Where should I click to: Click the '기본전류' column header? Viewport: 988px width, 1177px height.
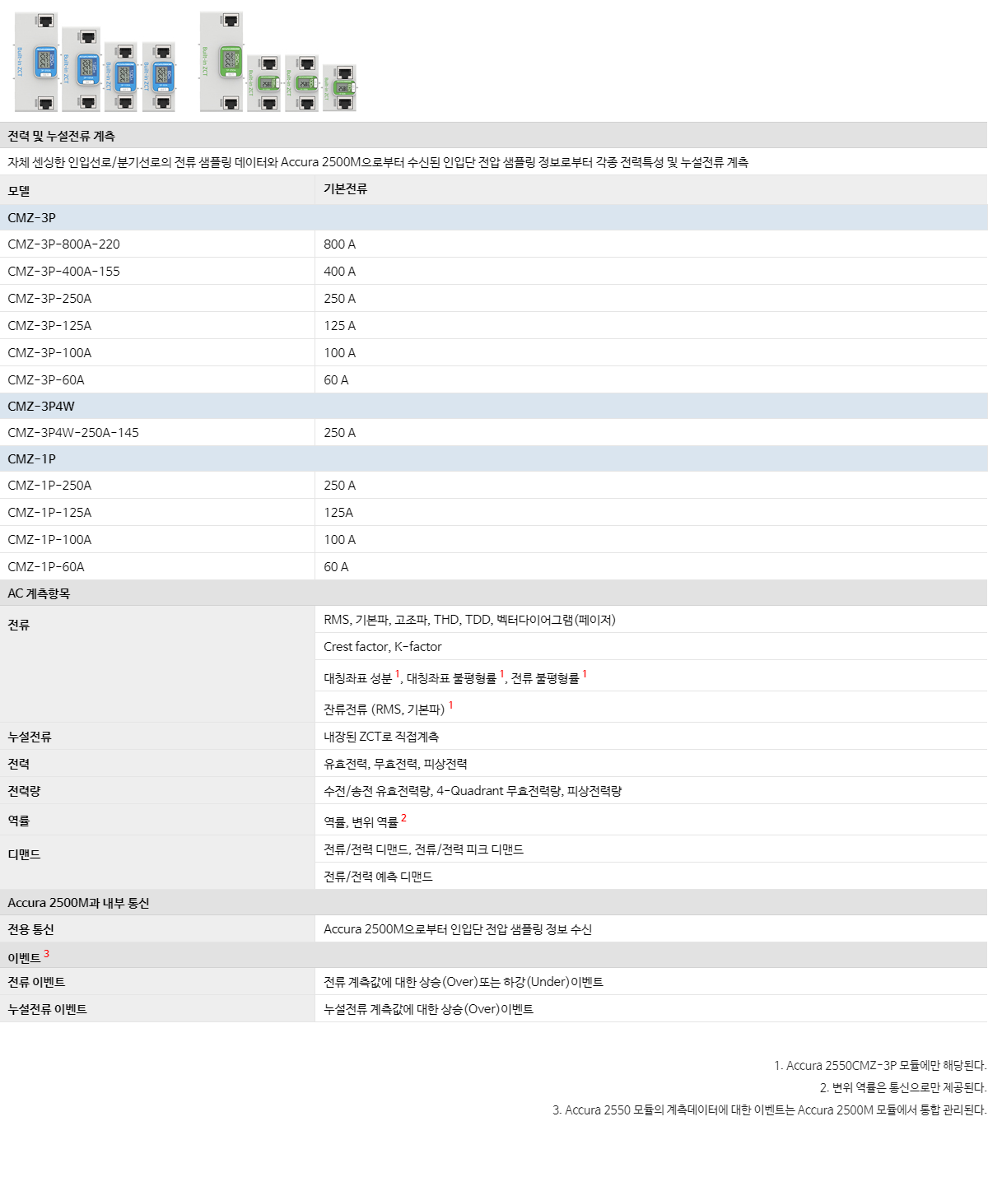(x=346, y=189)
